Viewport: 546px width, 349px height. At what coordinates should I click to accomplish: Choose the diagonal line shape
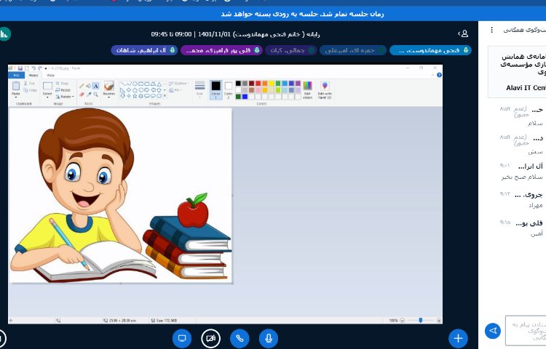(123, 84)
